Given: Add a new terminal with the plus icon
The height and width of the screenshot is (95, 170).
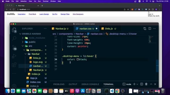Looking at the screenshot, I should (x=134, y=84).
